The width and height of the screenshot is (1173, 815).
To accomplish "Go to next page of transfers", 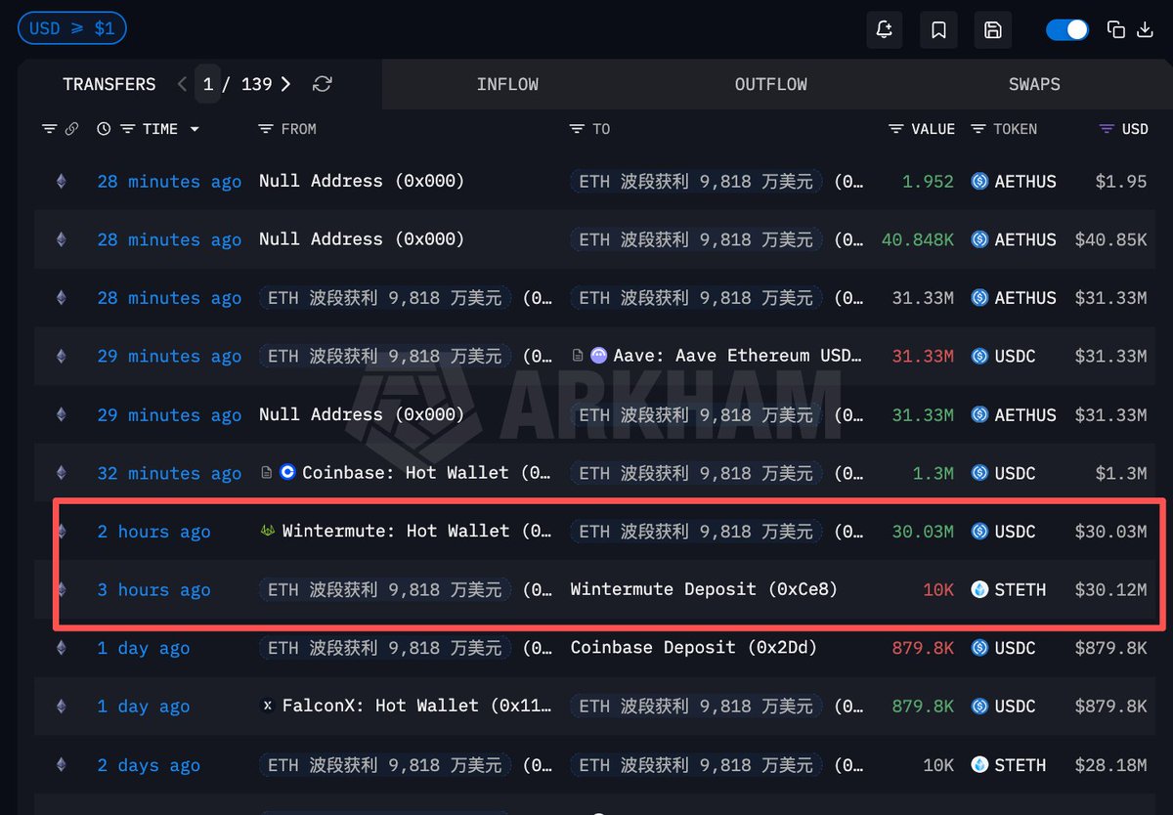I will click(x=285, y=84).
